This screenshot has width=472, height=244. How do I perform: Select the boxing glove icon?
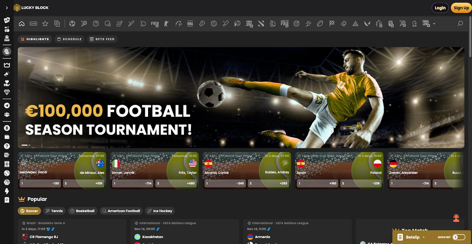202,24
